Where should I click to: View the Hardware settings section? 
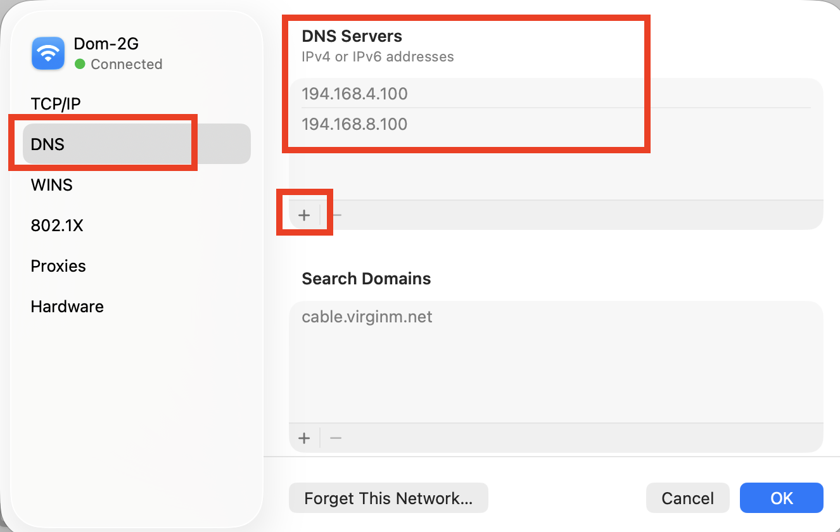pyautogui.click(x=67, y=306)
